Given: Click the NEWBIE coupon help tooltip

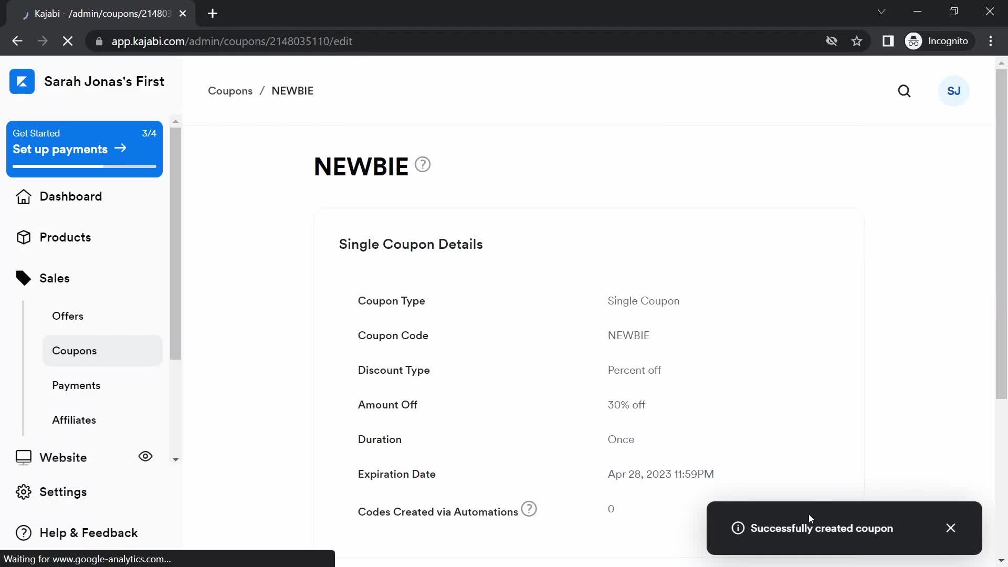Looking at the screenshot, I should click(x=422, y=165).
